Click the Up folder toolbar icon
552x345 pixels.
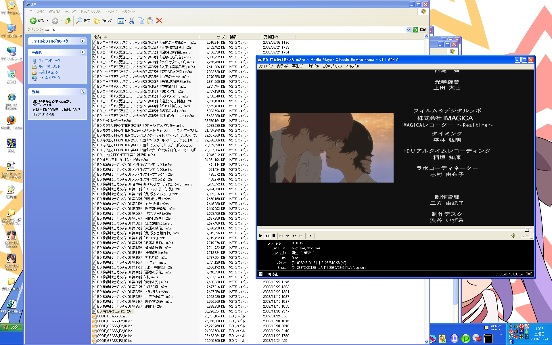(x=68, y=21)
